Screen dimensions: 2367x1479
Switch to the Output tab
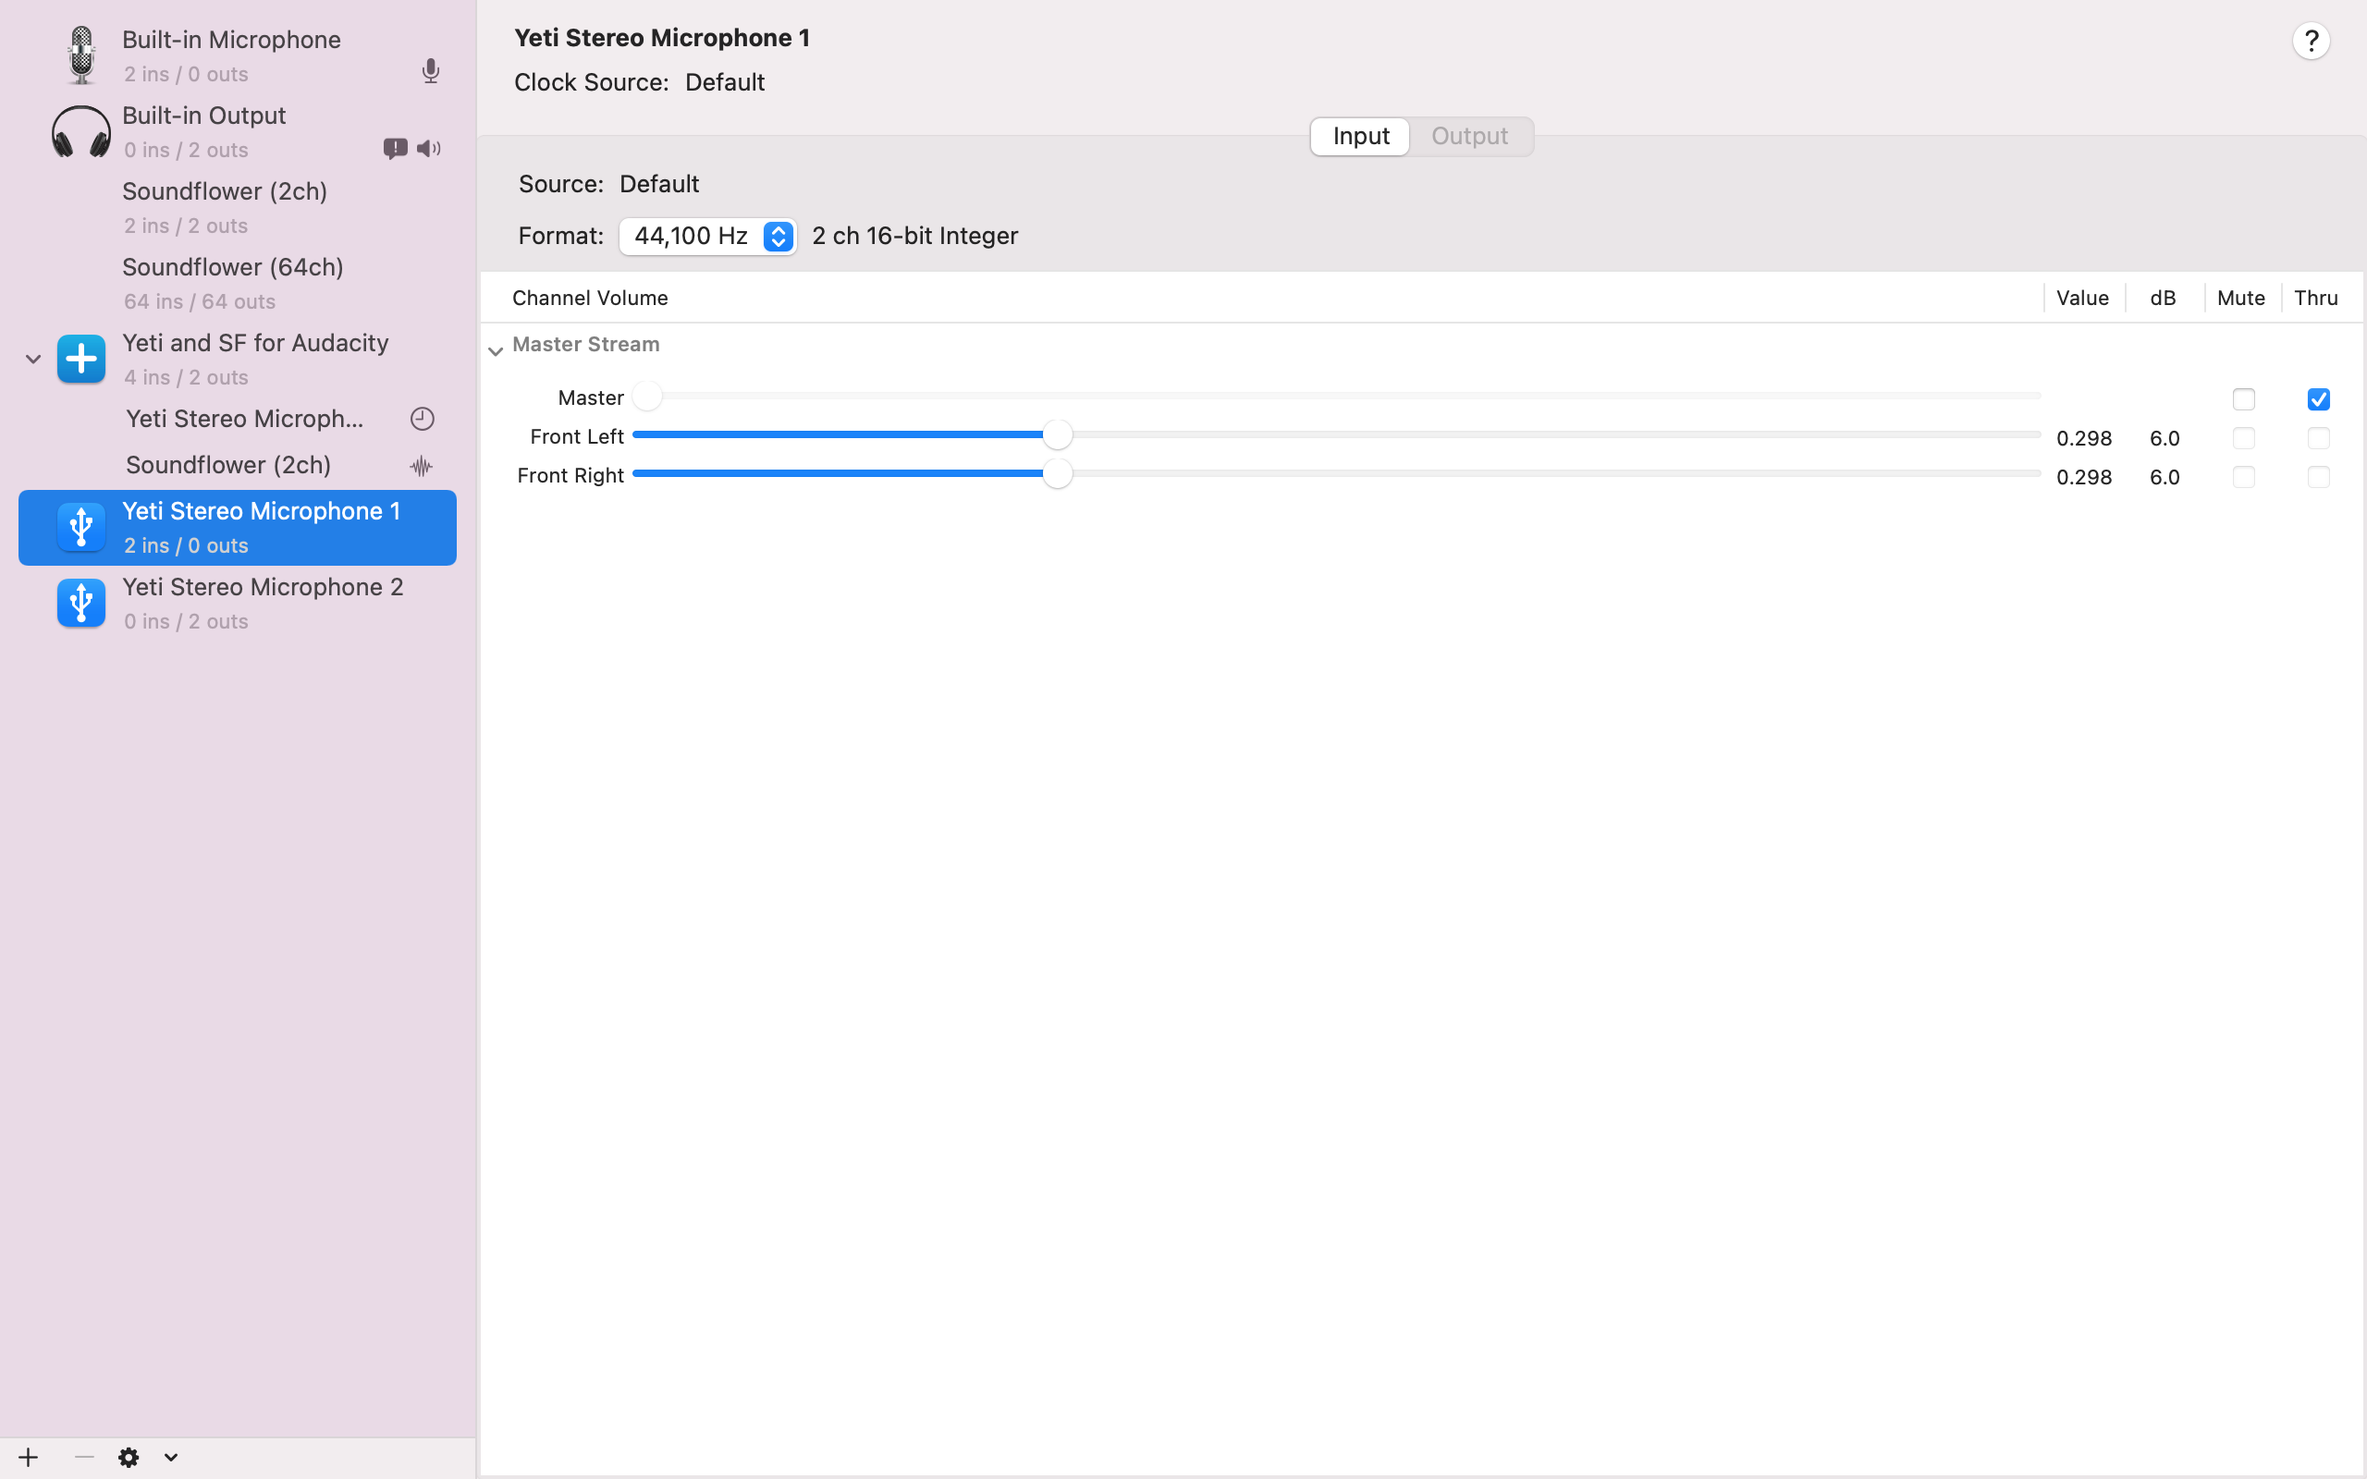[1469, 136]
